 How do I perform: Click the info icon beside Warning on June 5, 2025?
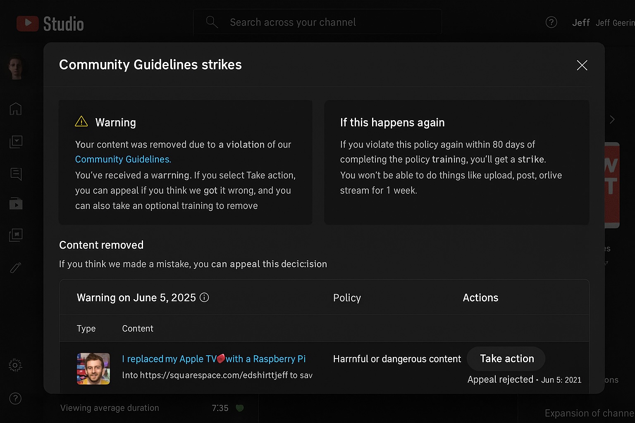pyautogui.click(x=204, y=297)
